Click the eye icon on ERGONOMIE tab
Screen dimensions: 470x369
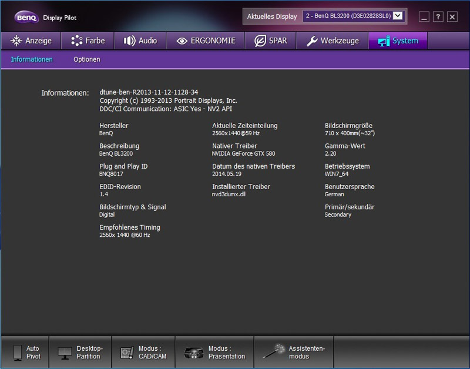(182, 41)
